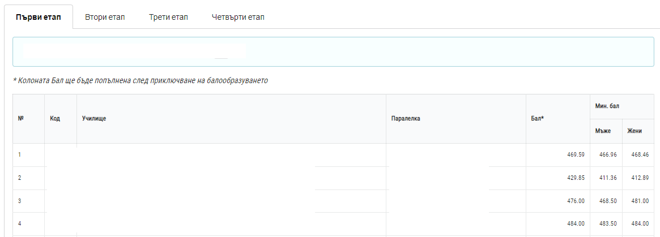660x237 pixels.
Task: Select the Трети етап tab
Action: pos(168,17)
